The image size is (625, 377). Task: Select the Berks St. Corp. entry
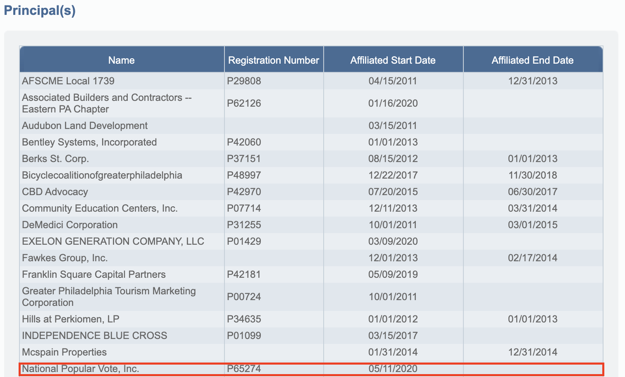[x=55, y=159]
